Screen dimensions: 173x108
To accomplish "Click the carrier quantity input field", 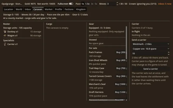I will pos(150,53).
